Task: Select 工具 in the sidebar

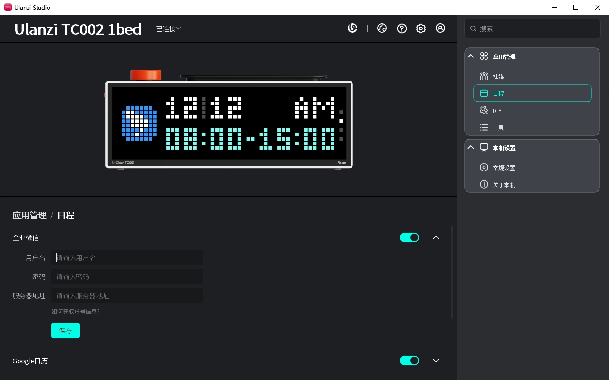Action: click(533, 127)
